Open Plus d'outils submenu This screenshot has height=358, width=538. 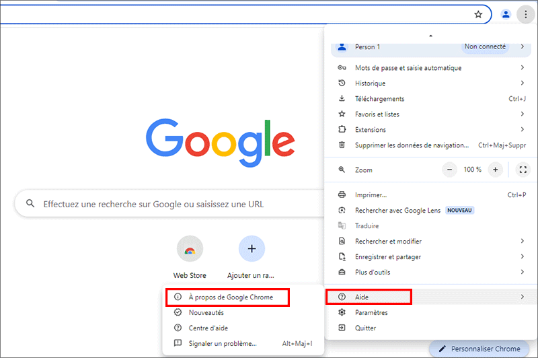430,272
